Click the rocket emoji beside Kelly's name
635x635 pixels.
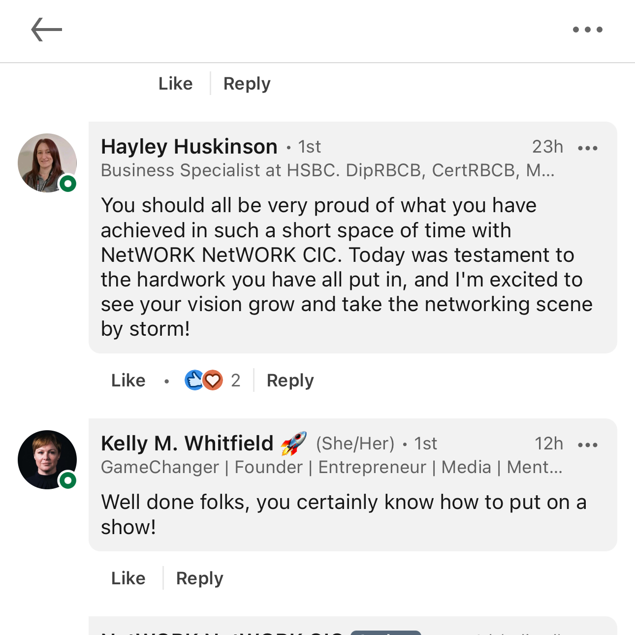coord(293,443)
